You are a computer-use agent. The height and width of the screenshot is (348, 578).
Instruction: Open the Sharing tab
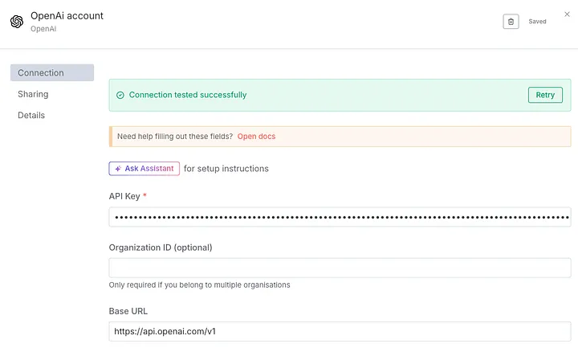[x=33, y=94]
